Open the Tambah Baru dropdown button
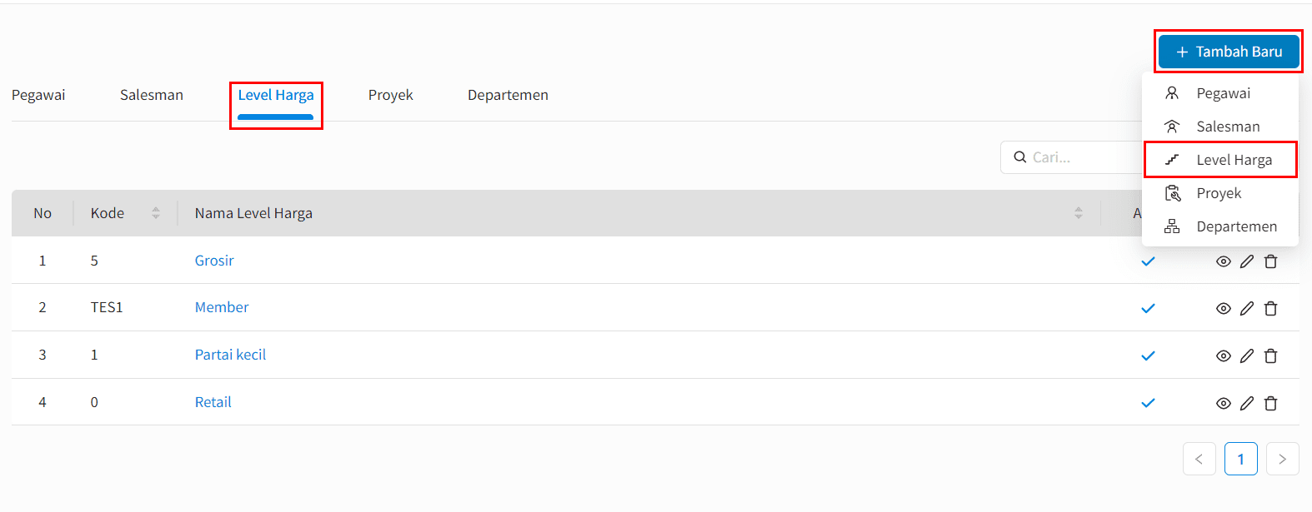 coord(1229,52)
